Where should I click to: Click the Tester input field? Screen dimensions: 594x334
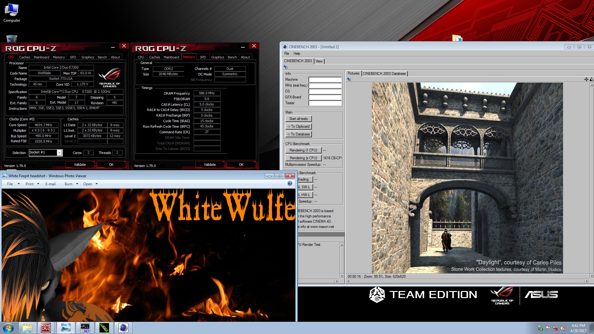point(325,103)
